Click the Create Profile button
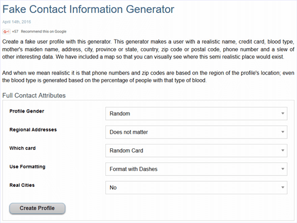 (37, 208)
